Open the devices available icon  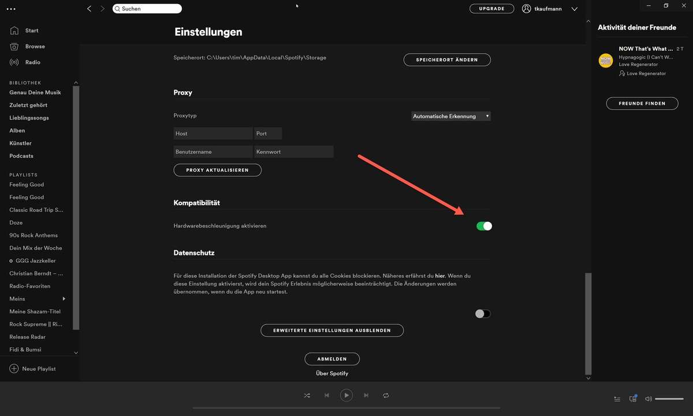coord(633,398)
